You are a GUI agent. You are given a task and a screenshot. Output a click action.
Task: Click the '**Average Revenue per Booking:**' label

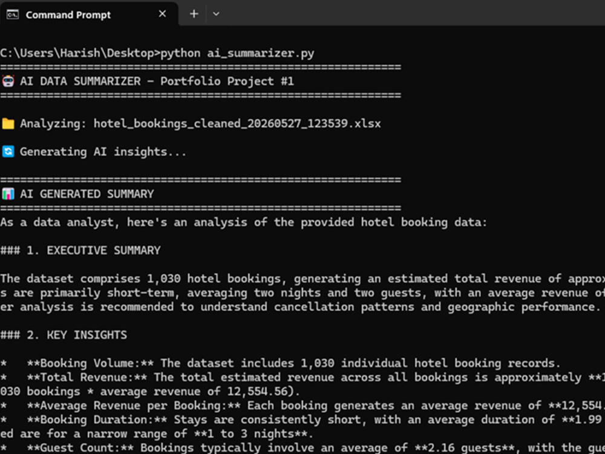[134, 406]
